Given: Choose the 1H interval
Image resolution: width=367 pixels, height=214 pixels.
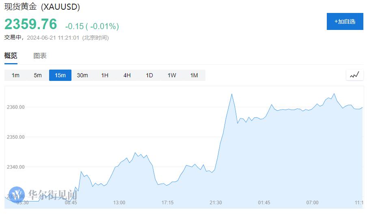Looking at the screenshot, I should coord(105,75).
